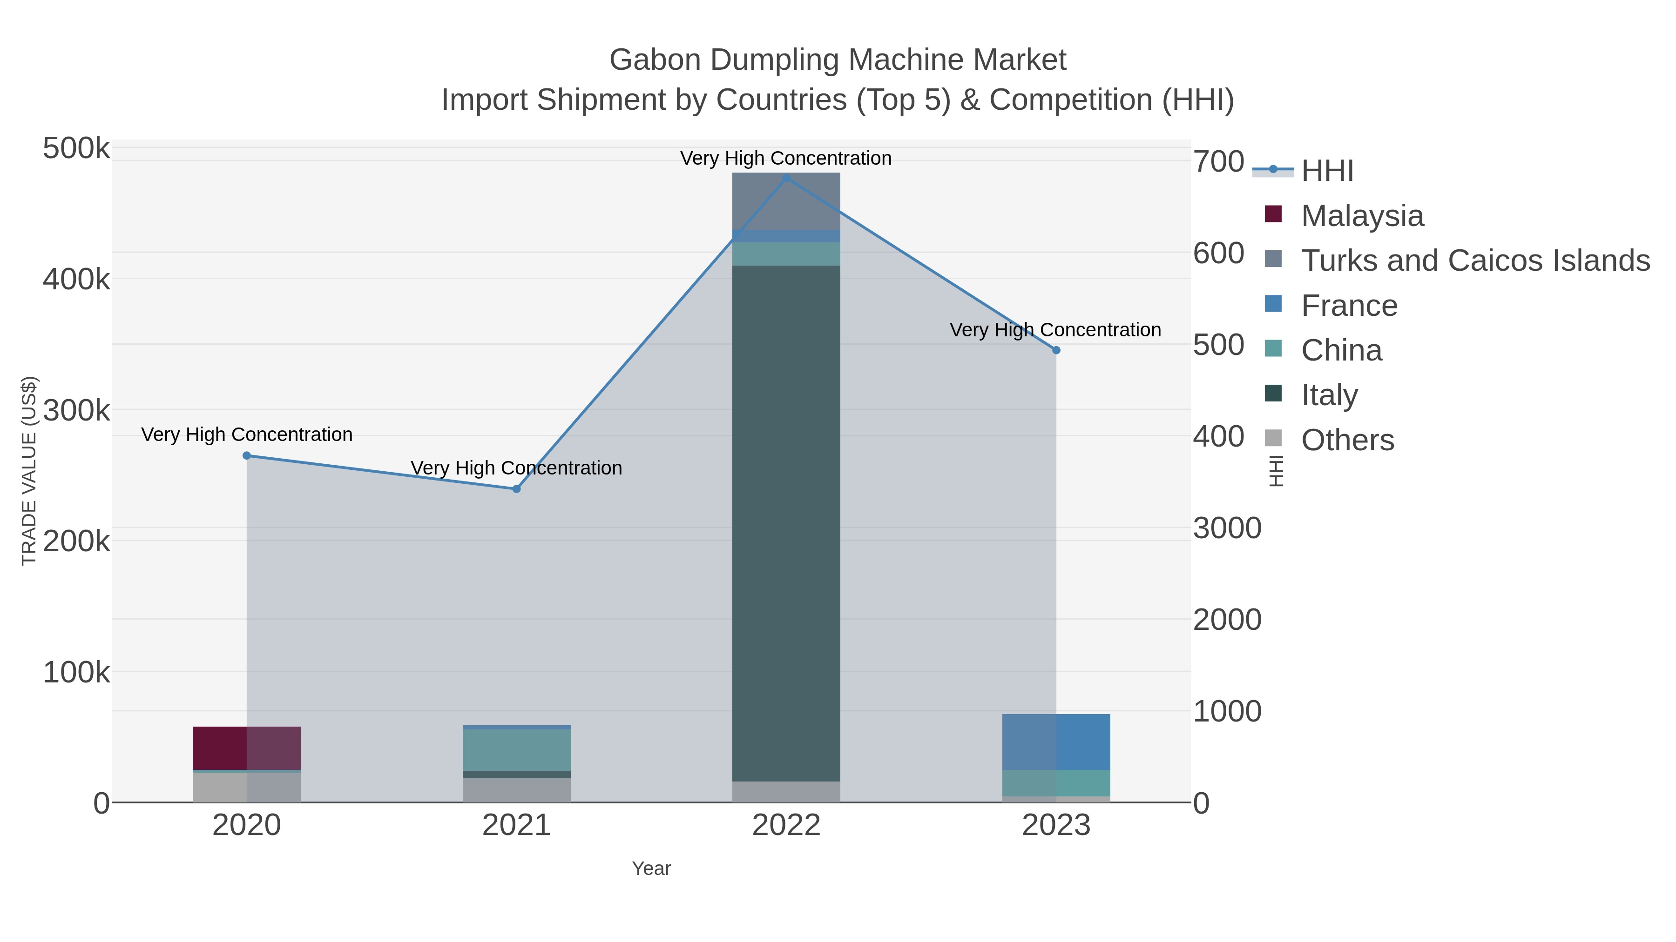
Task: Click the Very High Concentration label above 2023
Action: (x=1055, y=330)
